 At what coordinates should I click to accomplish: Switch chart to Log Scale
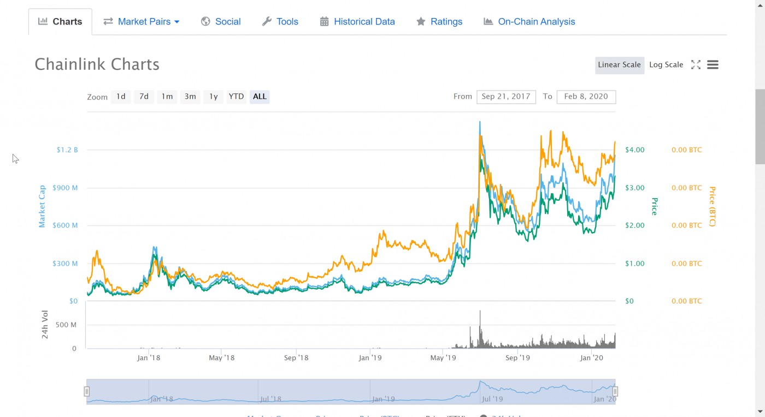pos(666,65)
